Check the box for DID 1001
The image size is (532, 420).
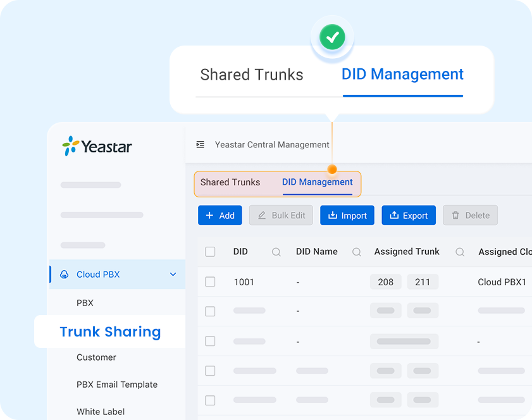(210, 282)
